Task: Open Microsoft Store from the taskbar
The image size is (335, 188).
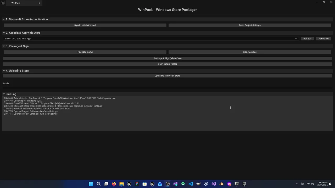Action: [144, 184]
